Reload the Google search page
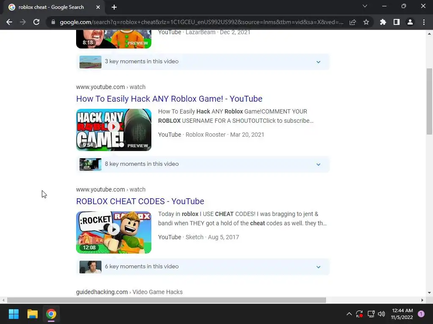Image resolution: width=433 pixels, height=324 pixels. point(36,22)
